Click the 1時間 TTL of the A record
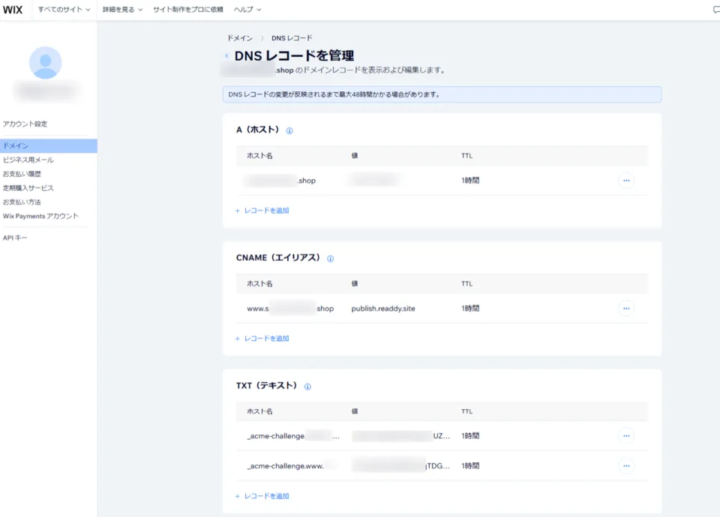720x517 pixels. tap(470, 181)
